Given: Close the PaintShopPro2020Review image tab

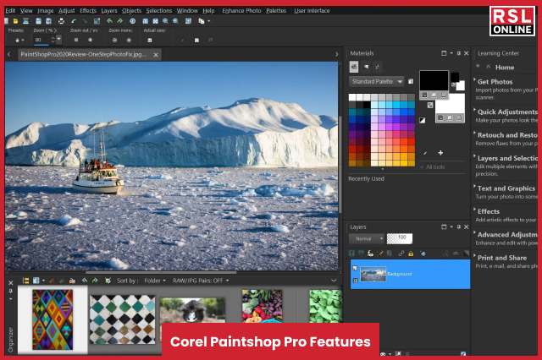Looking at the screenshot, I should tap(156, 55).
